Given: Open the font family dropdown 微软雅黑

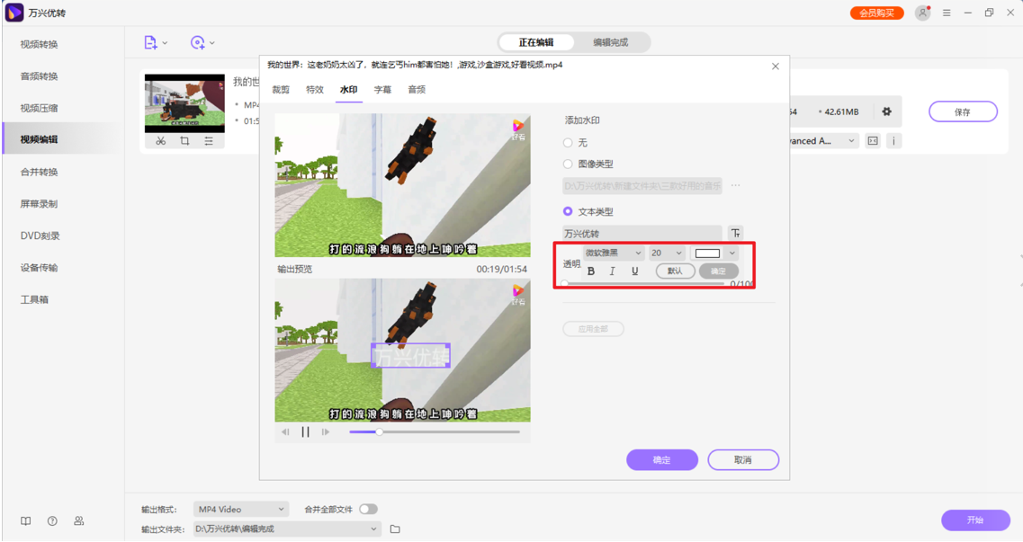Looking at the screenshot, I should (614, 253).
